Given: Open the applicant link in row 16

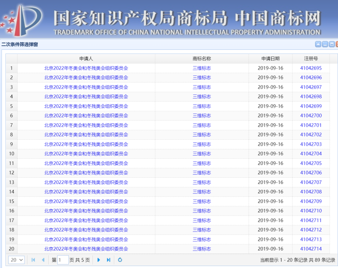Looking at the screenshot, I should 86,211.
